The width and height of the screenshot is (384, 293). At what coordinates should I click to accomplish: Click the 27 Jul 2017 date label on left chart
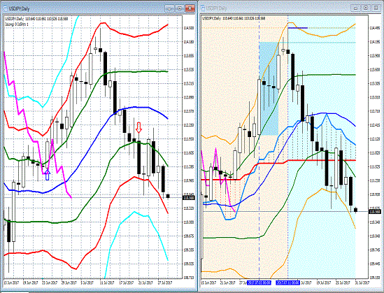tap(165, 283)
